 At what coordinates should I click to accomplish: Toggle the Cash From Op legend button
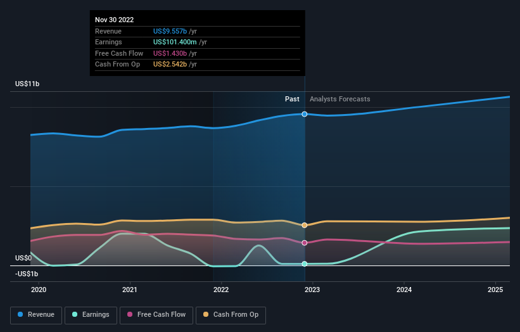point(231,315)
